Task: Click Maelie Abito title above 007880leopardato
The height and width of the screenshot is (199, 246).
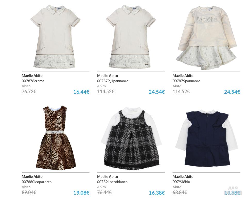Action: click(32, 176)
